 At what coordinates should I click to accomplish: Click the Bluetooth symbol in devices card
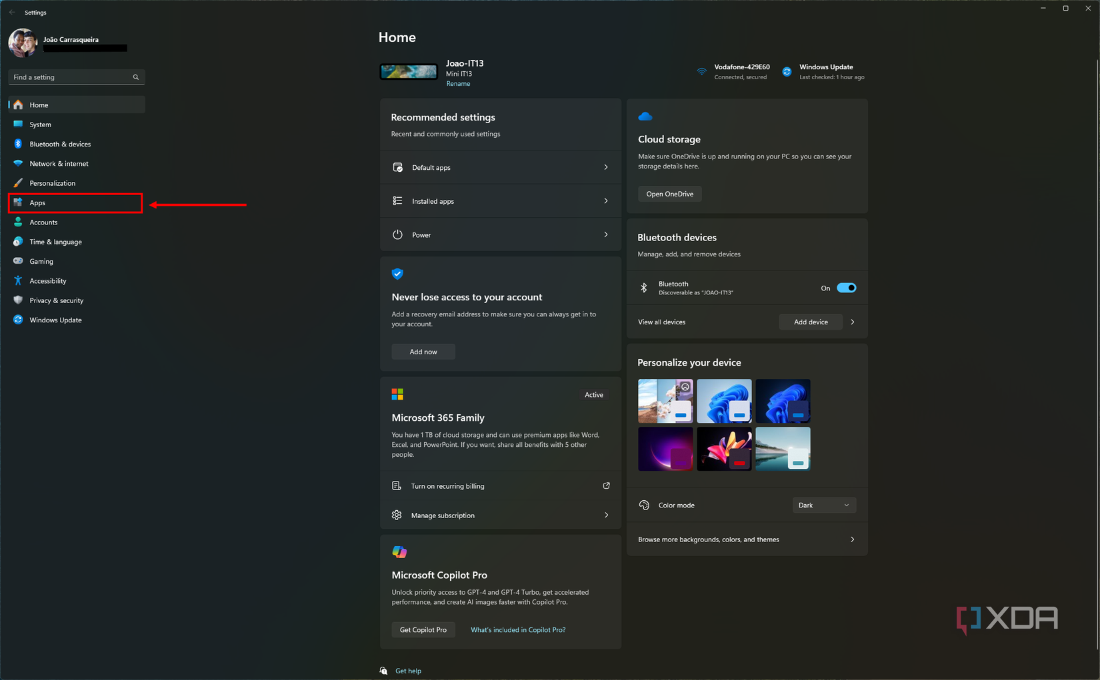644,288
